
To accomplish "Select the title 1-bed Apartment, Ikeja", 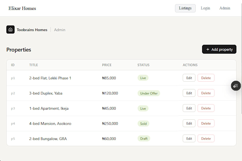I will [x=49, y=108].
